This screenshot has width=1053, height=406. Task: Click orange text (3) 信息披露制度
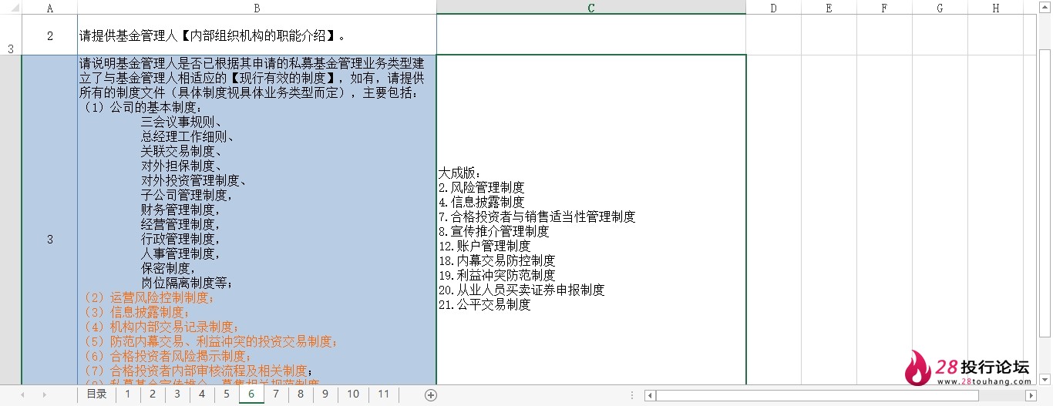tap(136, 312)
